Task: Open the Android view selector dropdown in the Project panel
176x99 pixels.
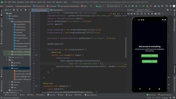Action: pyautogui.click(x=8, y=10)
